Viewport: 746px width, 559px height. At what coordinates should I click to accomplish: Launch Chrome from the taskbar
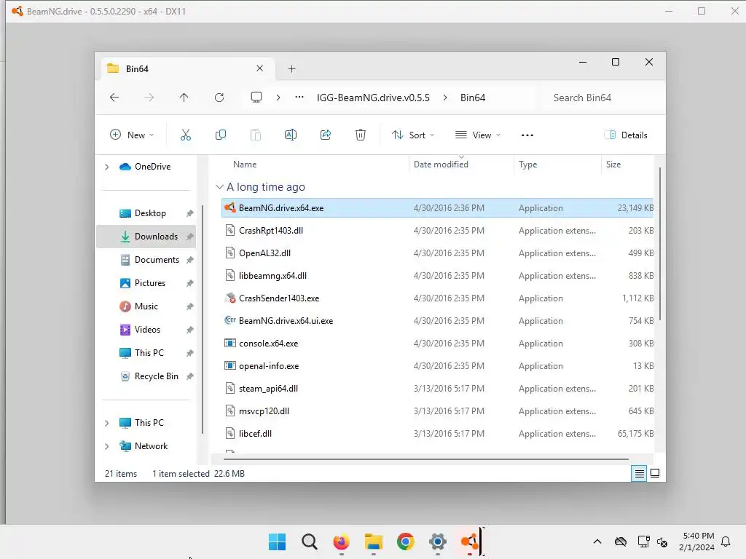coord(405,542)
